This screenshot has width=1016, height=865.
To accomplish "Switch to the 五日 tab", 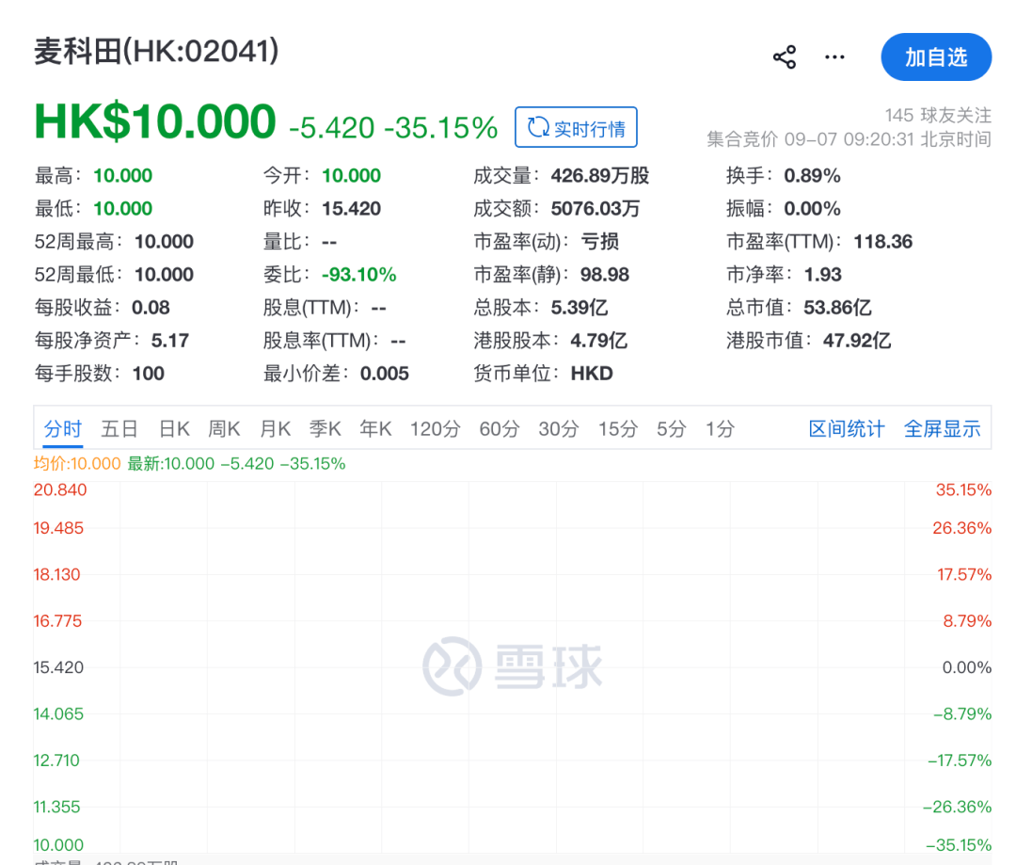I will pyautogui.click(x=119, y=428).
